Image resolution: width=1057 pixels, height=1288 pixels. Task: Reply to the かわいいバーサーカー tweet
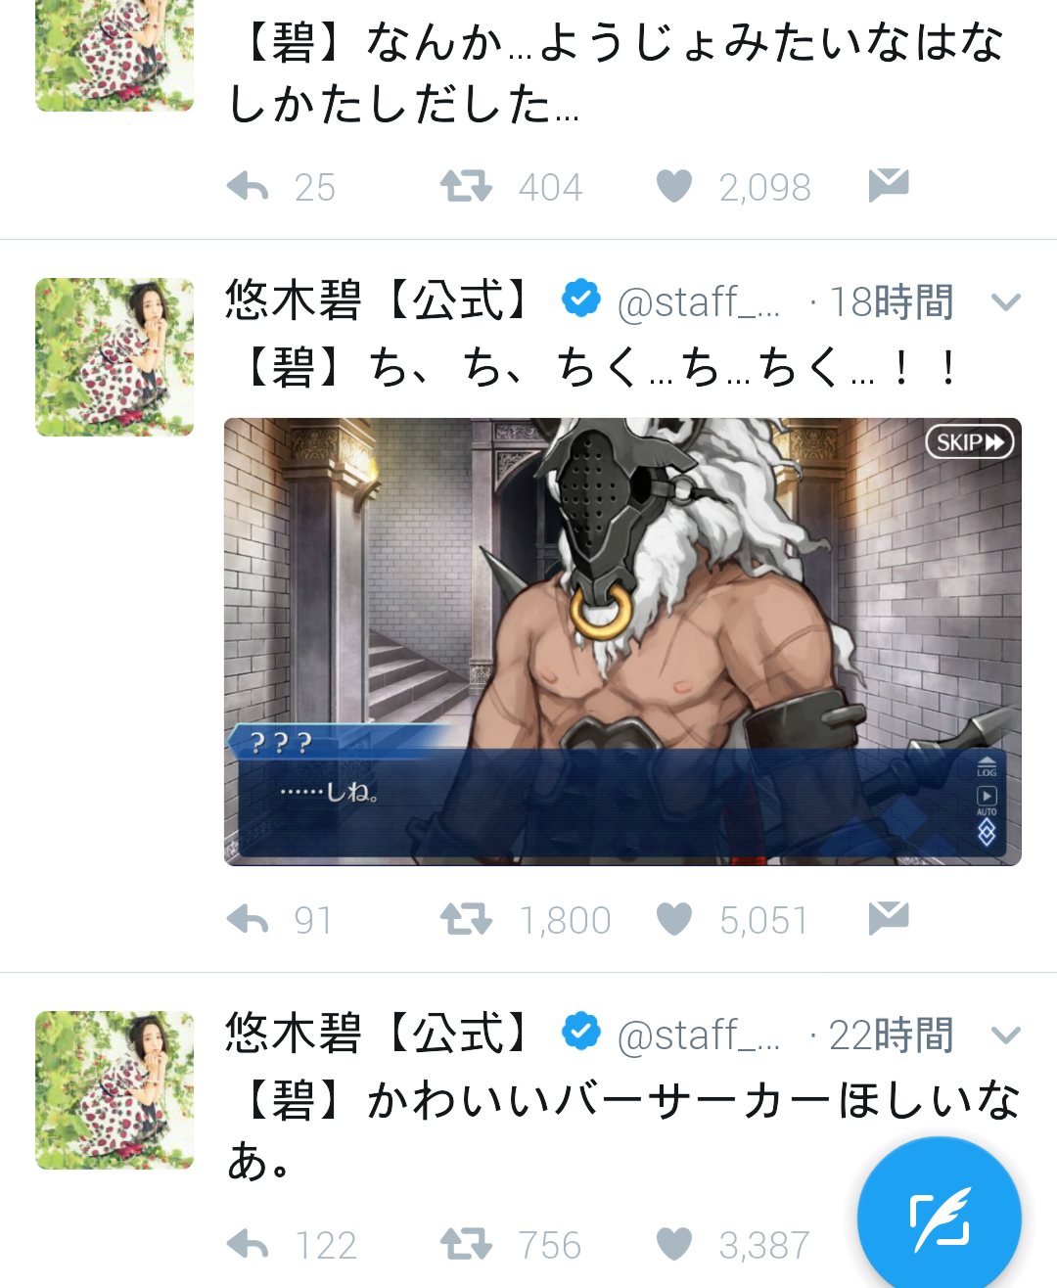point(248,1244)
